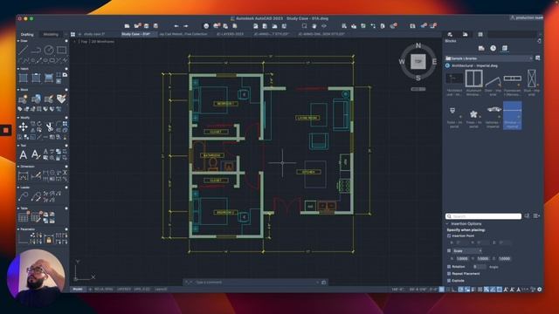559x314 pixels.
Task: Collapse the Hatch panel group
Action: point(18,69)
